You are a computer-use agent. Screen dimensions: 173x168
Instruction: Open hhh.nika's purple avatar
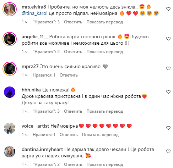click(x=10, y=92)
